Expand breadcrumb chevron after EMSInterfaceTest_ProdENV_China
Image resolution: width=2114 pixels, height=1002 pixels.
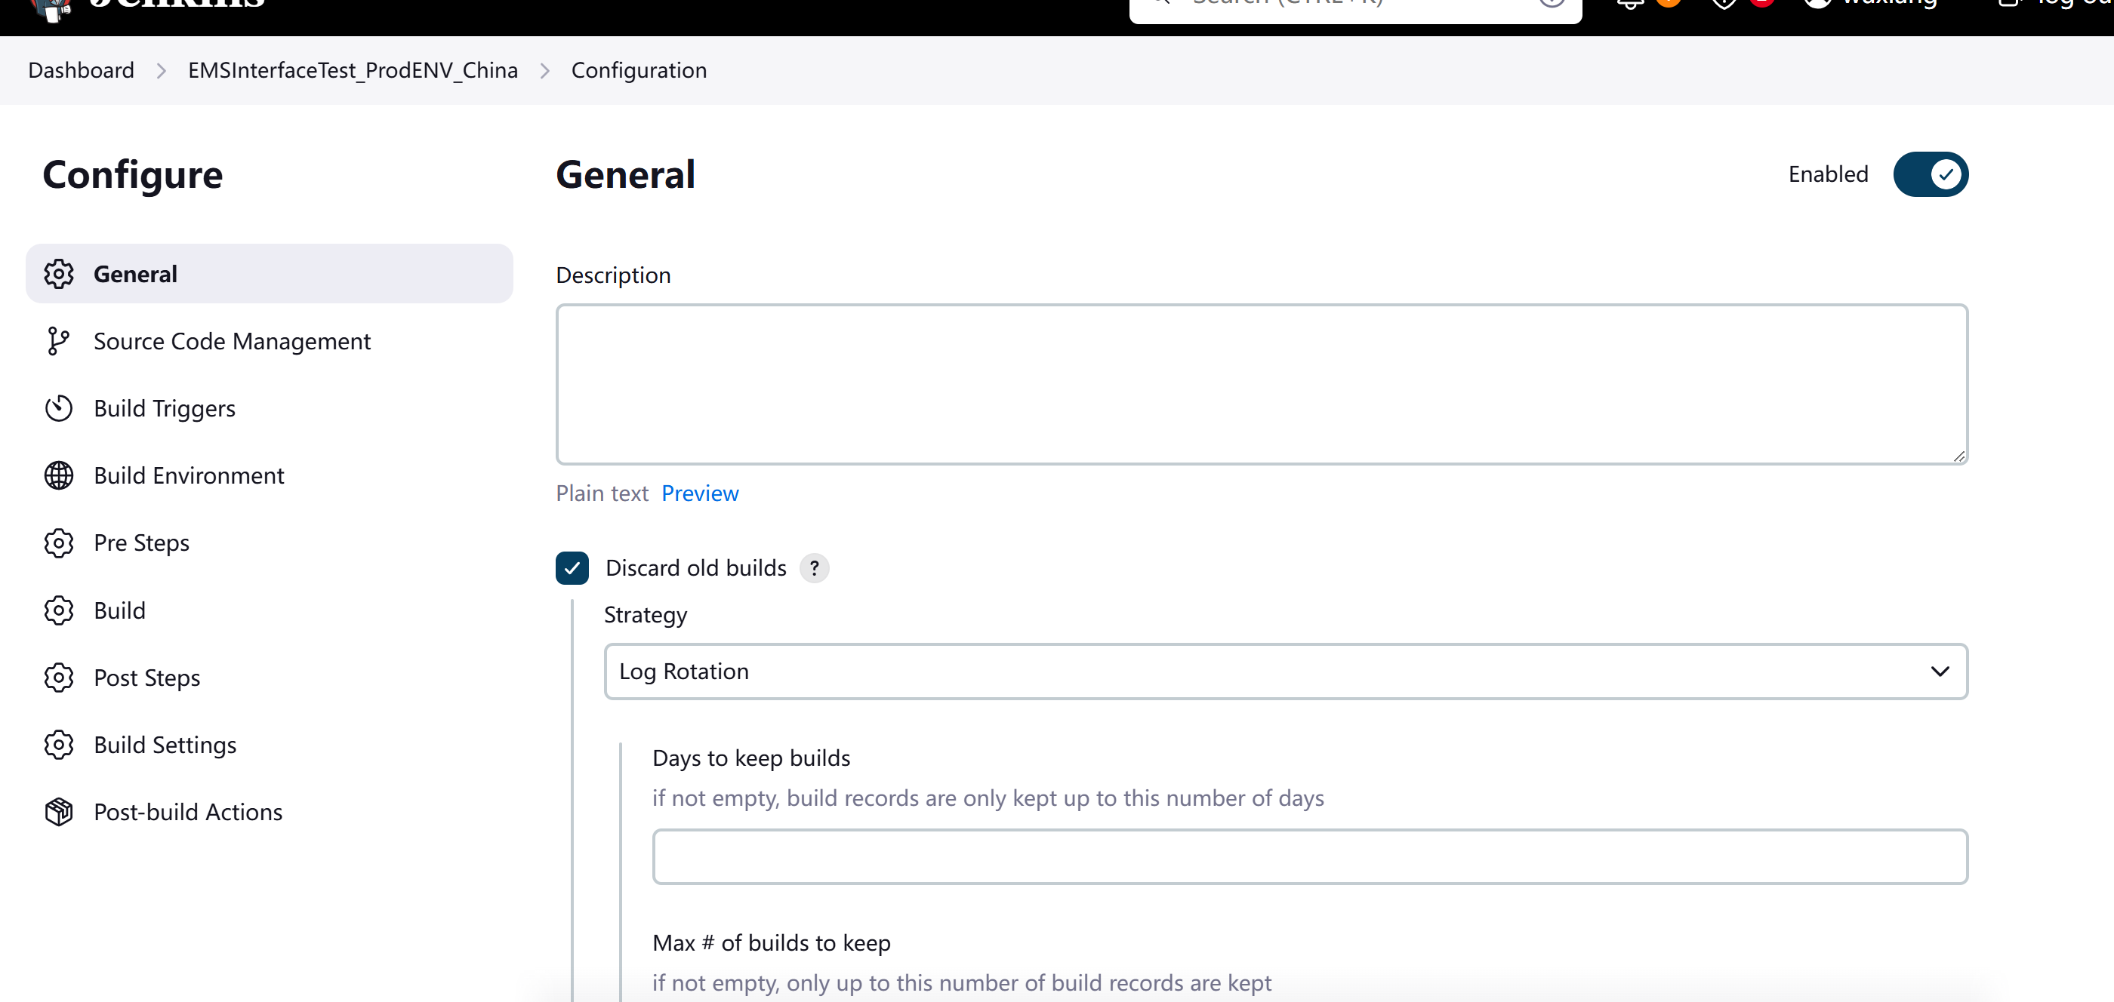coord(545,72)
